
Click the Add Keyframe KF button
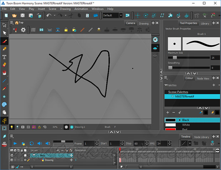pos(212,143)
